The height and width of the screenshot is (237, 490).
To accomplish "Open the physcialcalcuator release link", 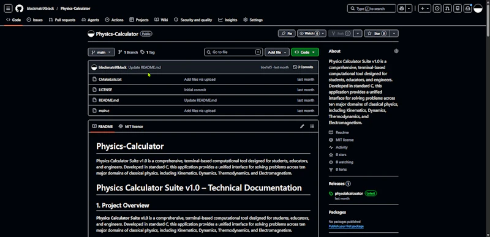I will click(x=349, y=194).
